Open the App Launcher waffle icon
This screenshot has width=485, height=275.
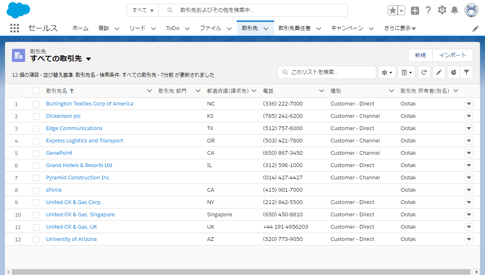[x=14, y=28]
